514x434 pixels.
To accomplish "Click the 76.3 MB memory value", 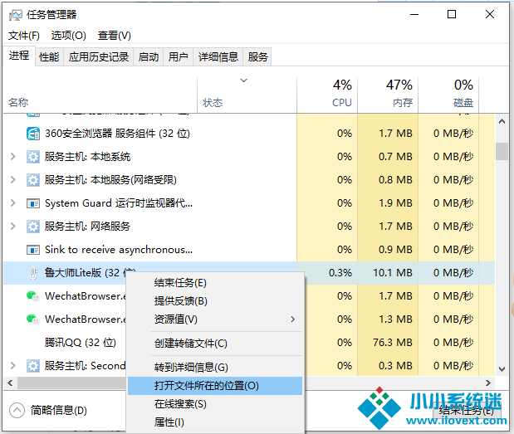I will (393, 343).
